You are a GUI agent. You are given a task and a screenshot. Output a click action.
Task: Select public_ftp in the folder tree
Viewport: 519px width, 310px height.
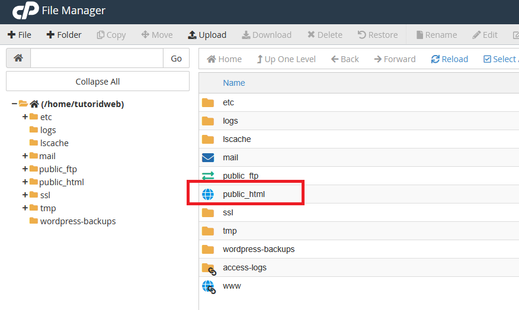pos(58,169)
